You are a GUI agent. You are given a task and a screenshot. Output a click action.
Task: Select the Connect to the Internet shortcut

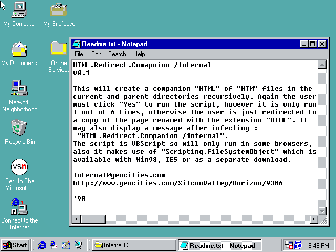pos(19,214)
